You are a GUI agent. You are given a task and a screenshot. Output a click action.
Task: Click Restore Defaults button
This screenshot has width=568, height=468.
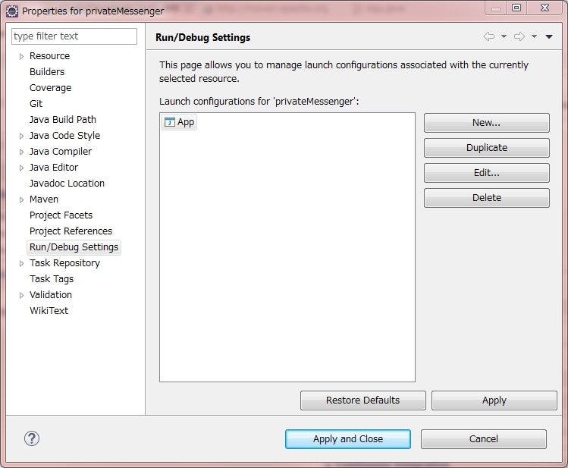tap(363, 400)
